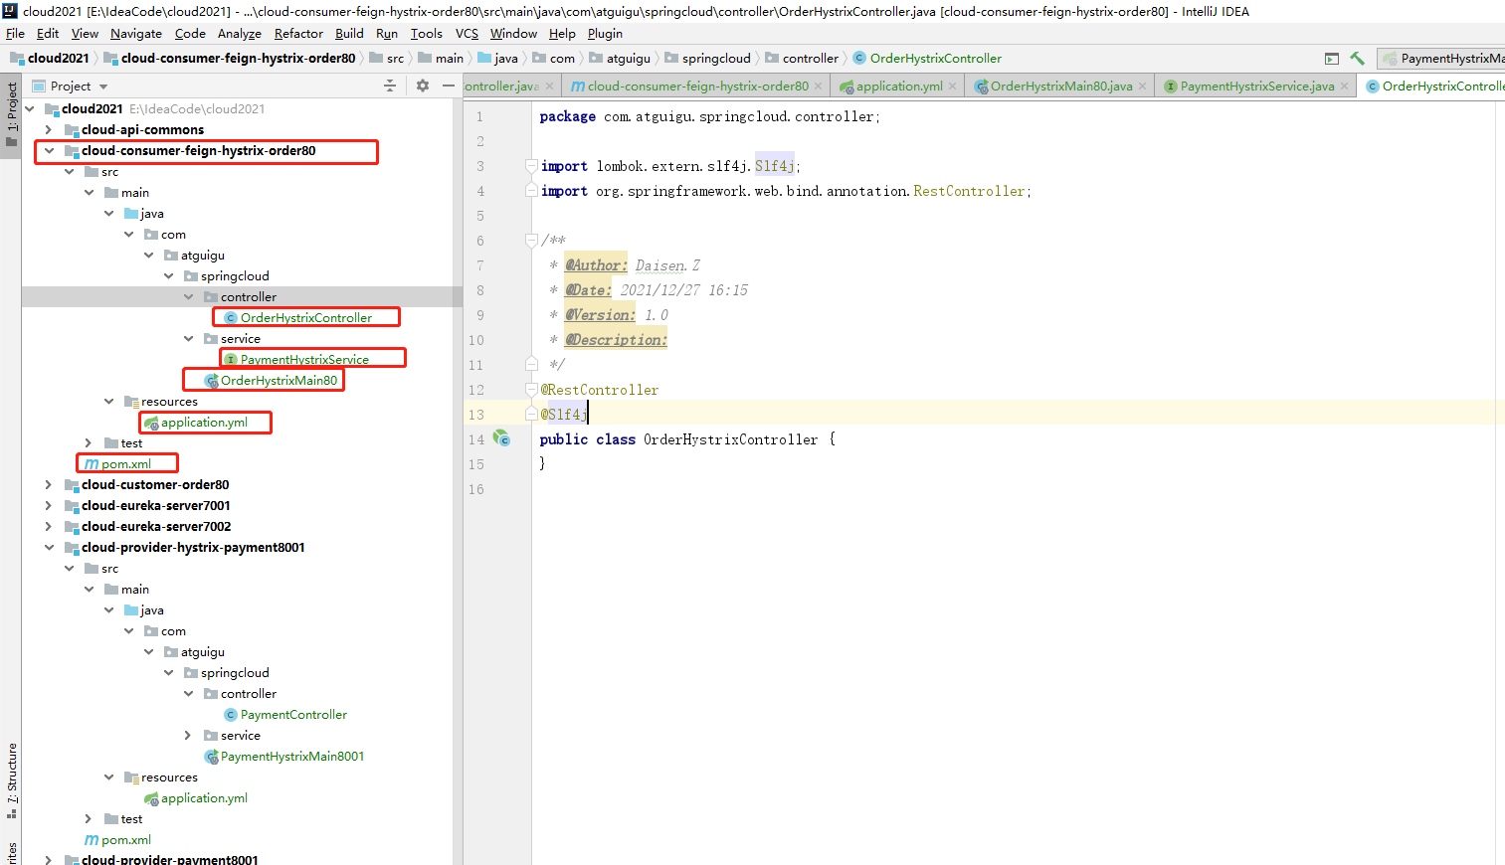Collapse the cloud2021 root project node
The image size is (1505, 865).
click(x=29, y=109)
